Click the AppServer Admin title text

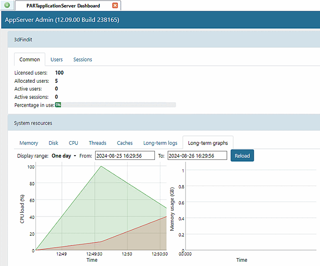point(62,20)
